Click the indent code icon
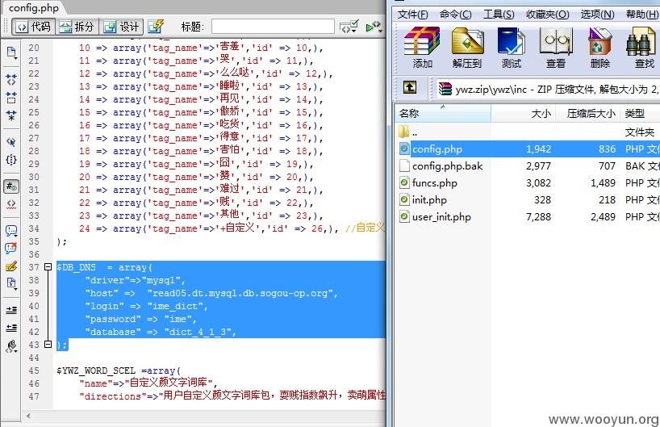The image size is (660, 427). [11, 310]
